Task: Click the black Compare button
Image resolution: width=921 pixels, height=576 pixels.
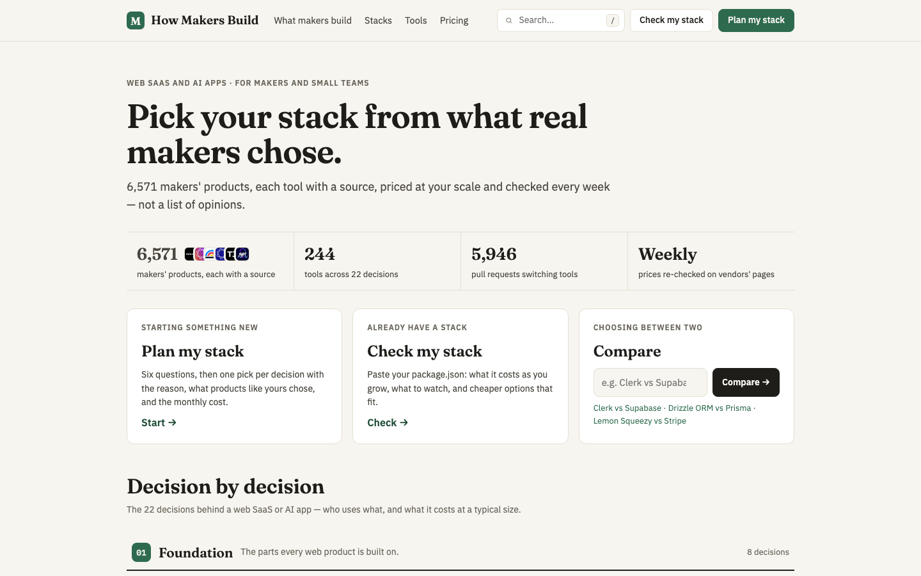Action: (x=746, y=382)
